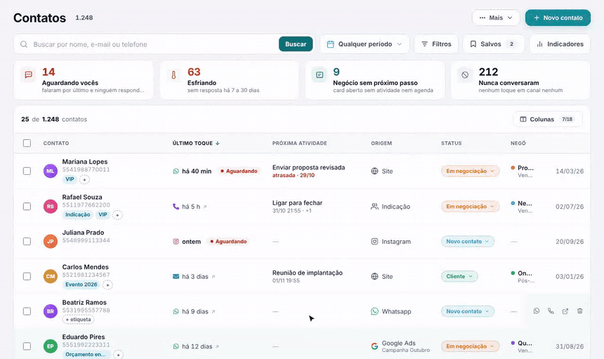Click the 'Aguardando' badge in Mariana Lopes row
Image resolution: width=604 pixels, height=359 pixels.
[x=239, y=171]
